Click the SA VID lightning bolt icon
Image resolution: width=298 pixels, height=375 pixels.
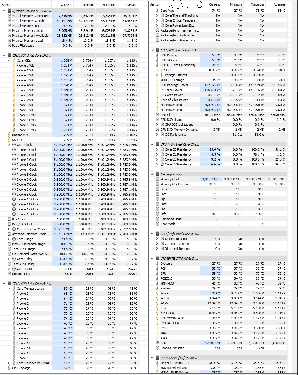[9, 140]
